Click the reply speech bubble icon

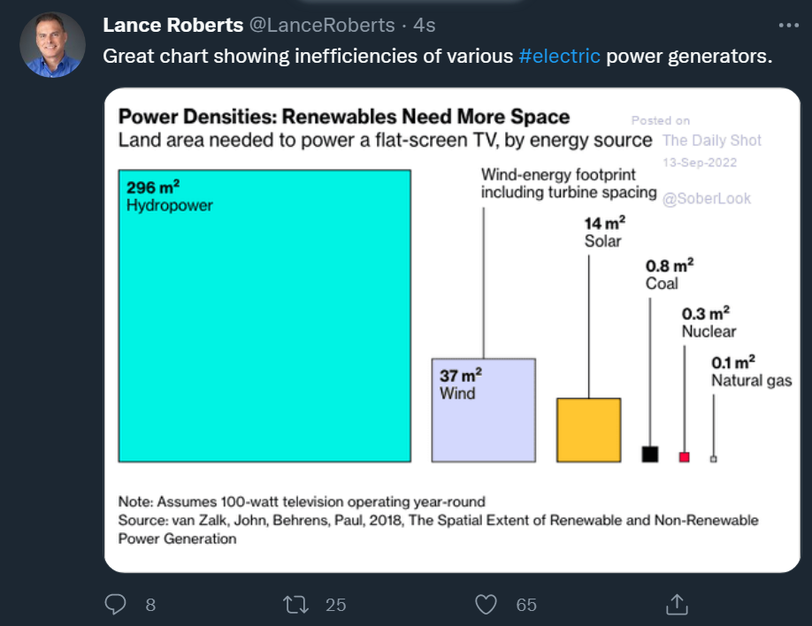pos(116,604)
